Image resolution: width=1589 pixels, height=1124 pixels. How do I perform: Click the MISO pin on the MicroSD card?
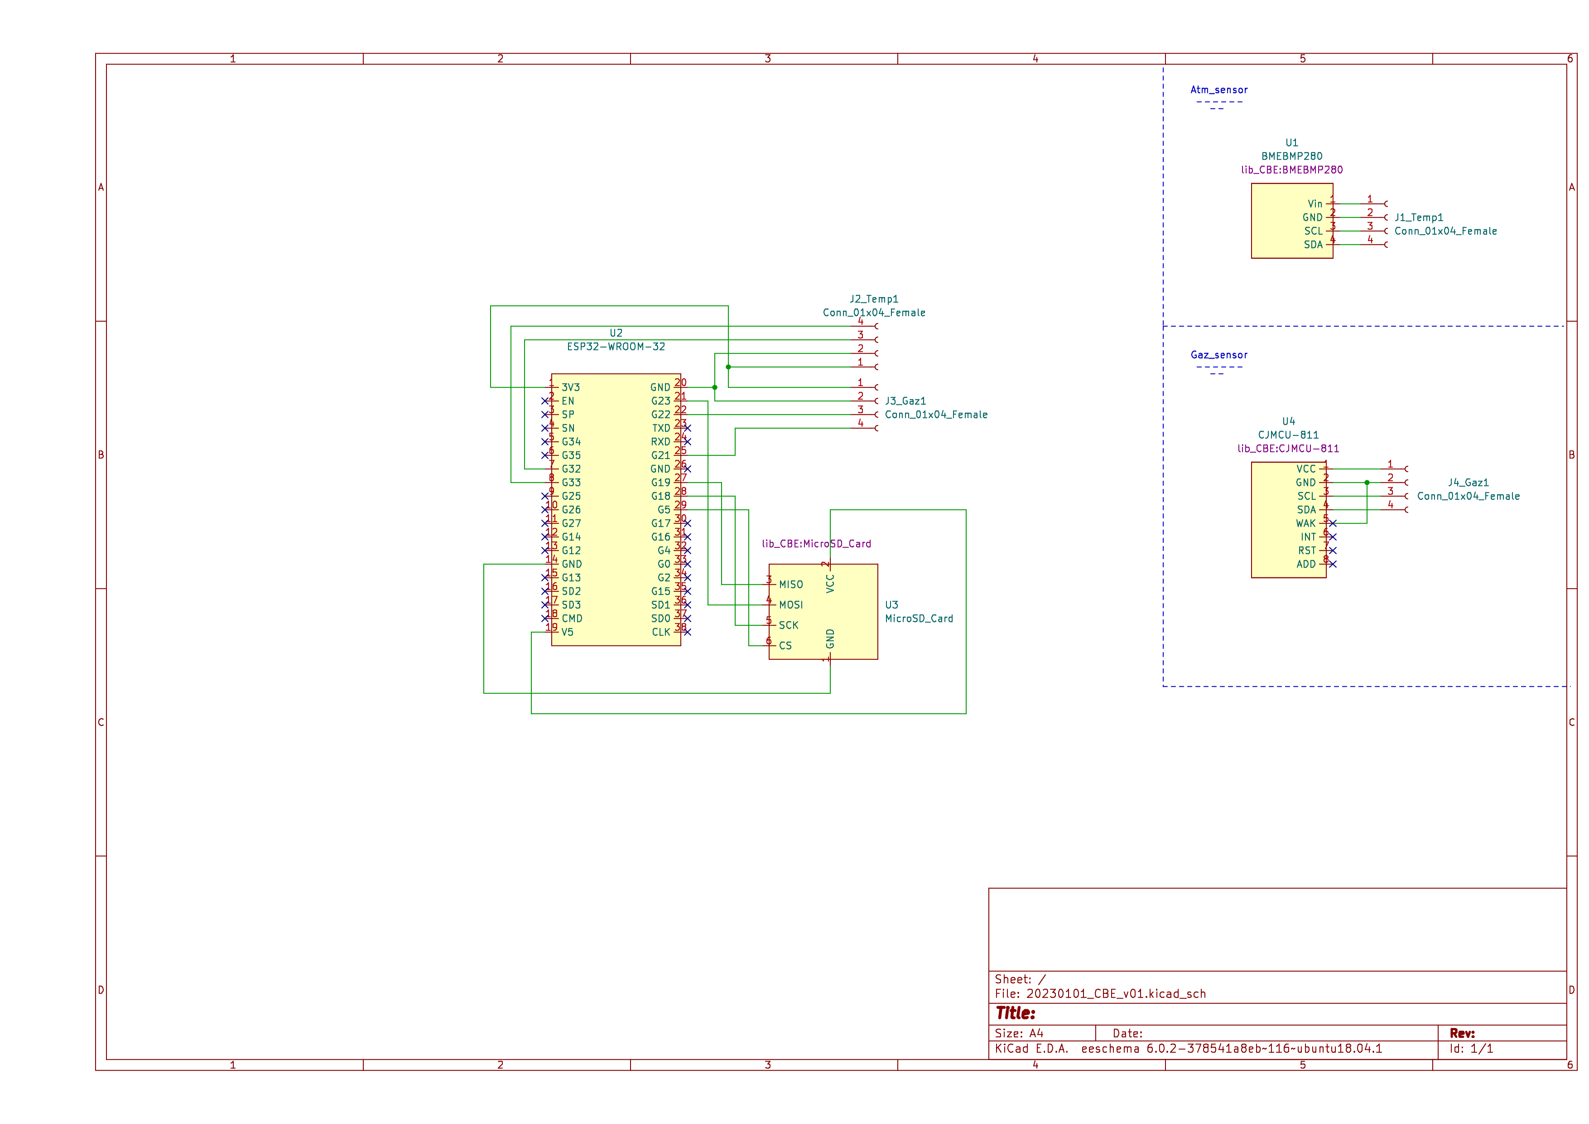pos(791,585)
